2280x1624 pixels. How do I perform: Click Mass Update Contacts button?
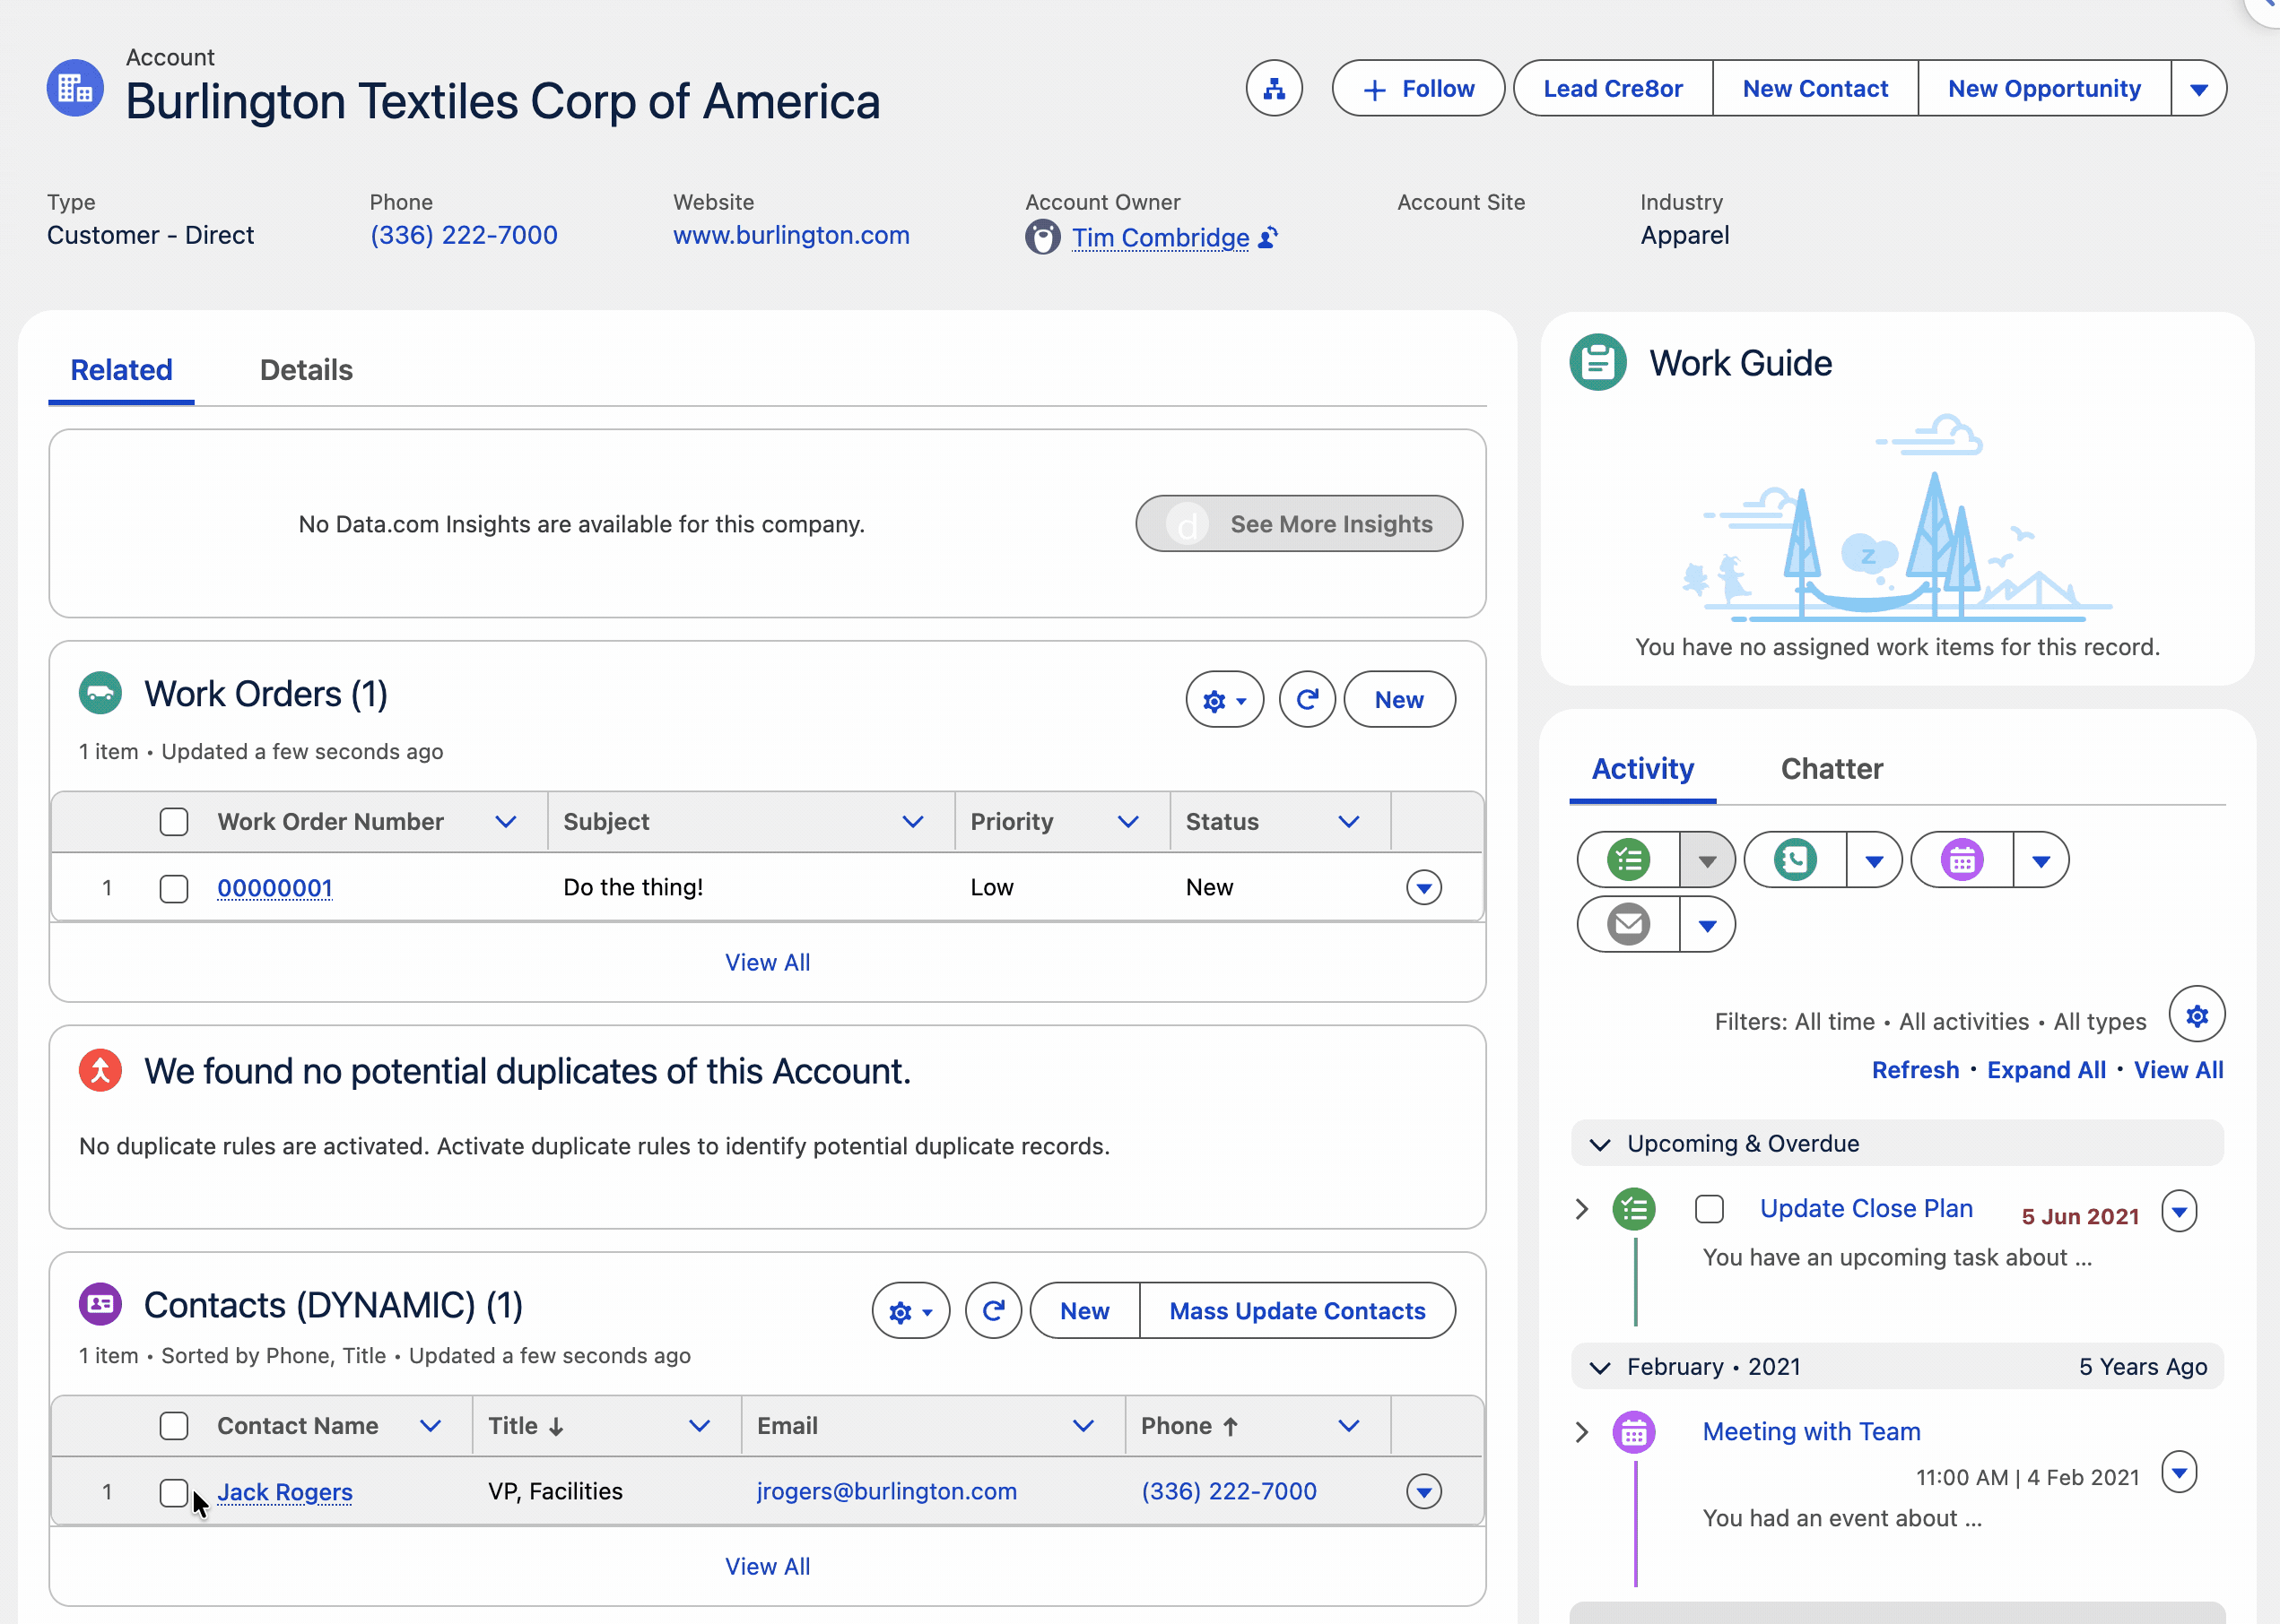point(1296,1311)
